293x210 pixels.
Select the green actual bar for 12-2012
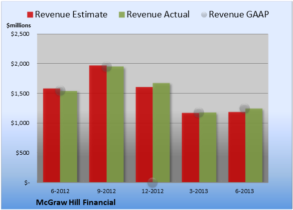[x=161, y=132]
